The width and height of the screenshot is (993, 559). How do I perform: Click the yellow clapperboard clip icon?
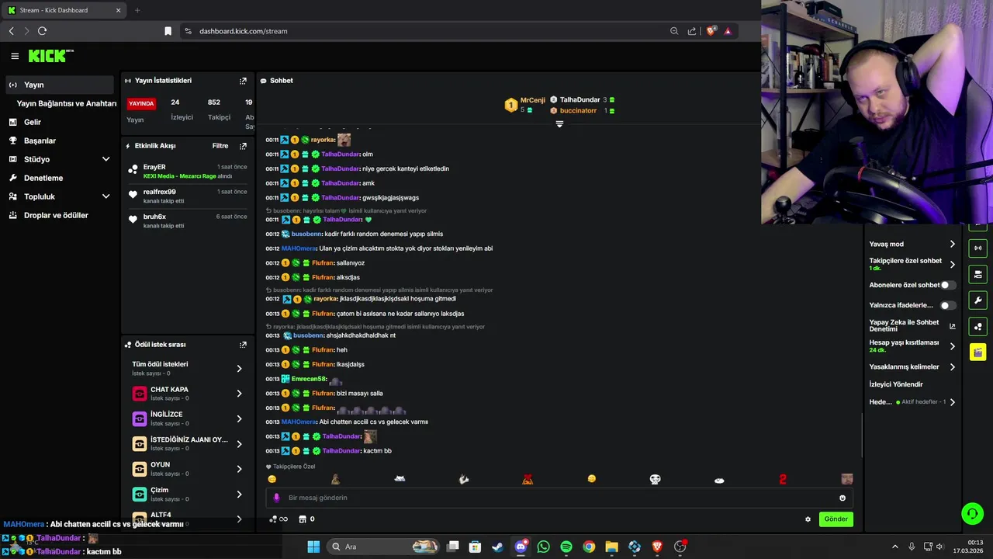click(977, 352)
